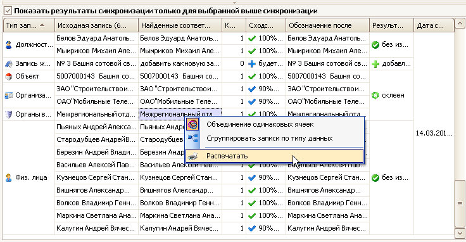
Task: Click the 'Найденные соответ...' column header
Action: (180, 25)
